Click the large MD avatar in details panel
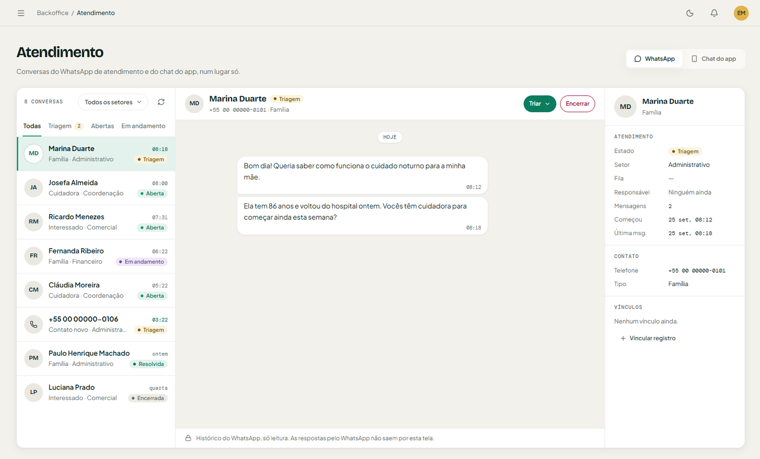Screen dimensions: 760x459 pos(626,107)
